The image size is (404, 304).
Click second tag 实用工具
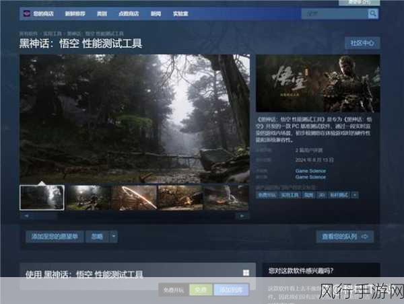(290, 195)
